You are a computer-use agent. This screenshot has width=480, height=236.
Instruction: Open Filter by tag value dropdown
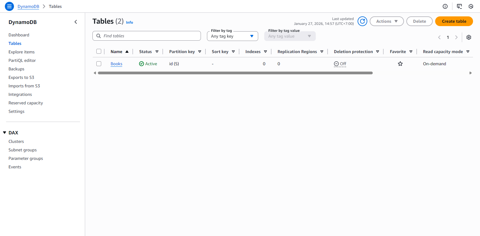coord(290,36)
